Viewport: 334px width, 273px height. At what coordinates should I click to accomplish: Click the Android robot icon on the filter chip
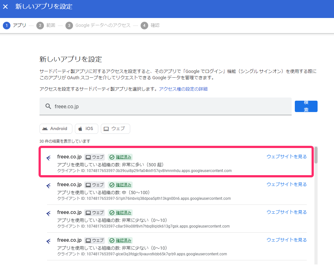coord(45,129)
